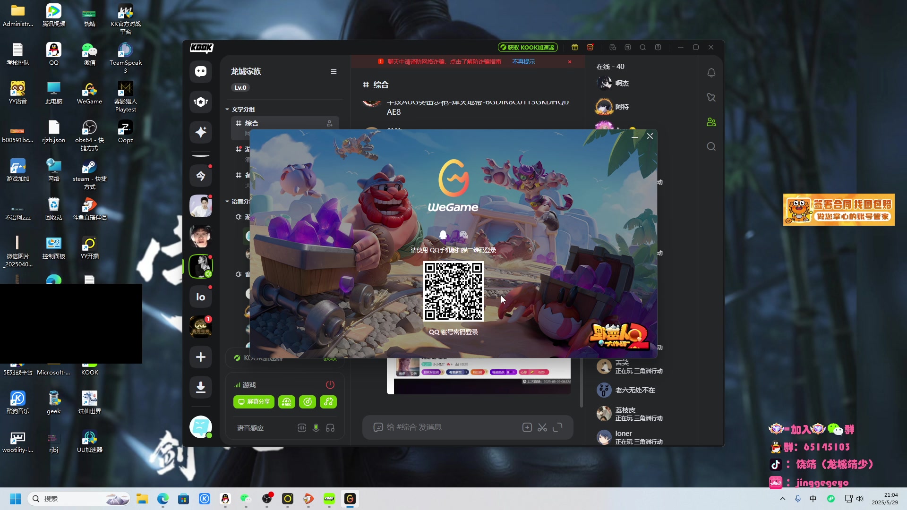Click the add server plus button
This screenshot has width=907, height=510.
tap(201, 357)
